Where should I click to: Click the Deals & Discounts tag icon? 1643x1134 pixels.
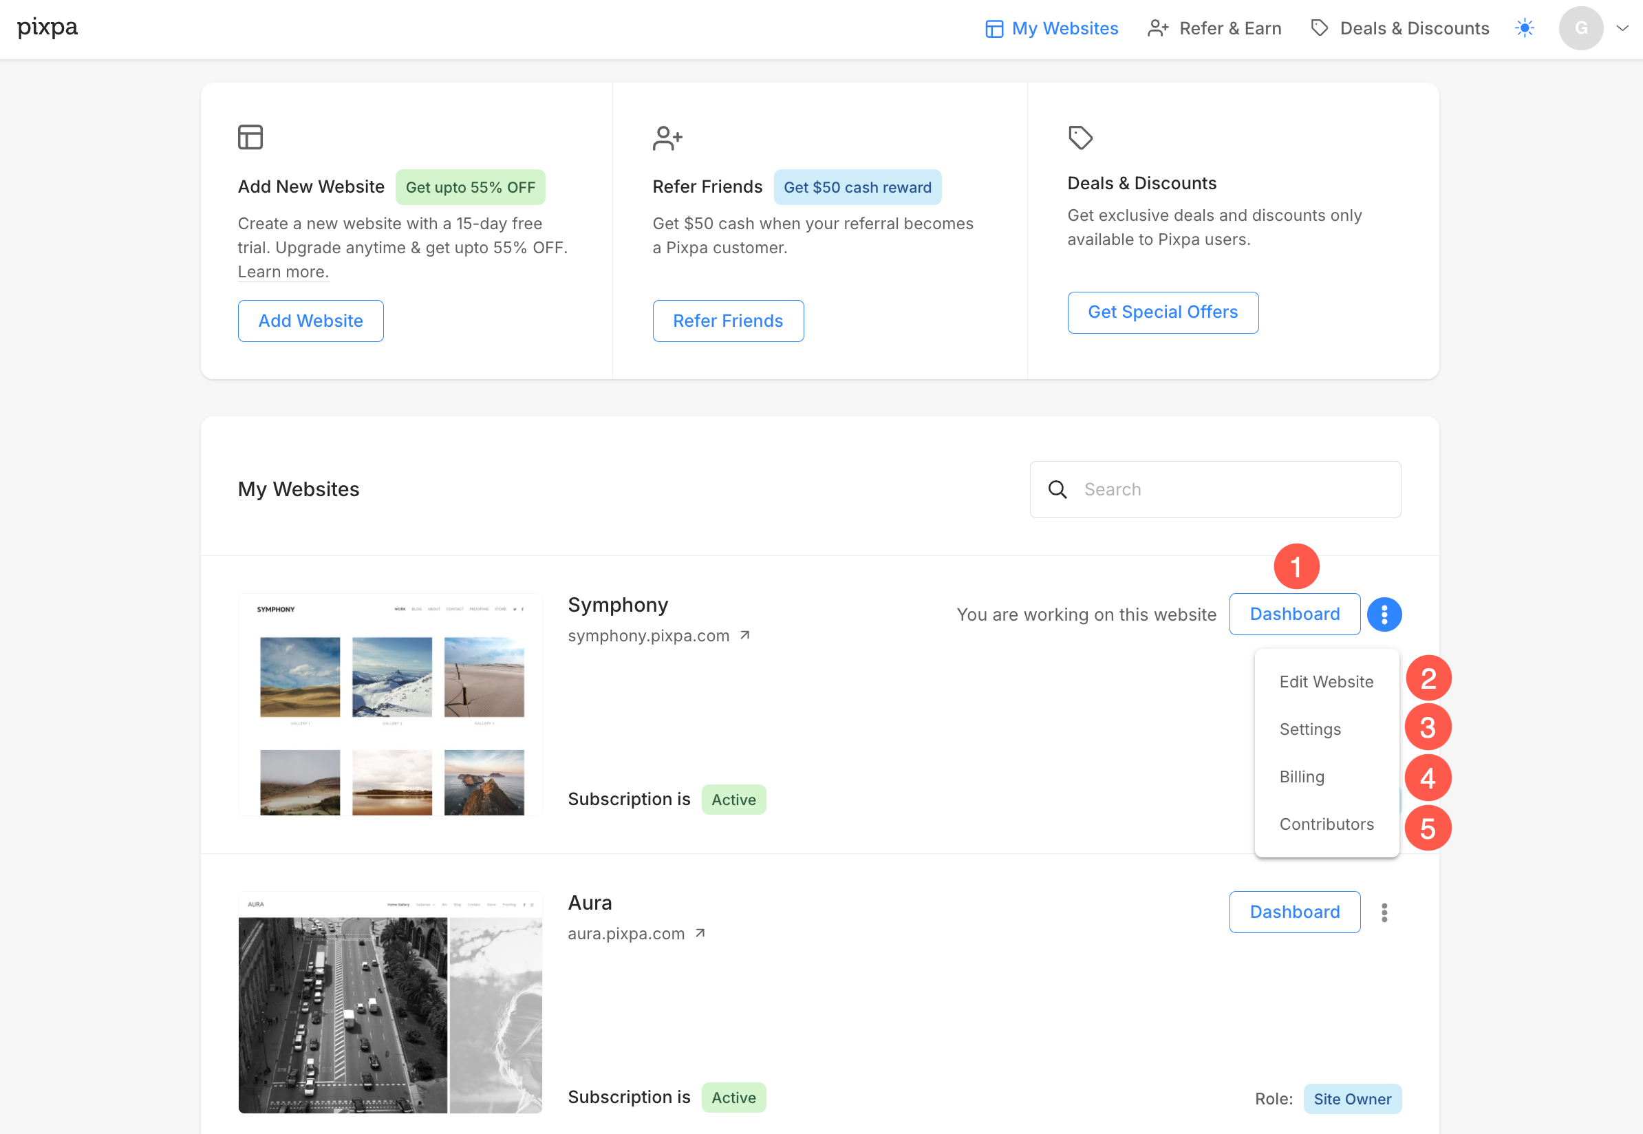coord(1080,137)
